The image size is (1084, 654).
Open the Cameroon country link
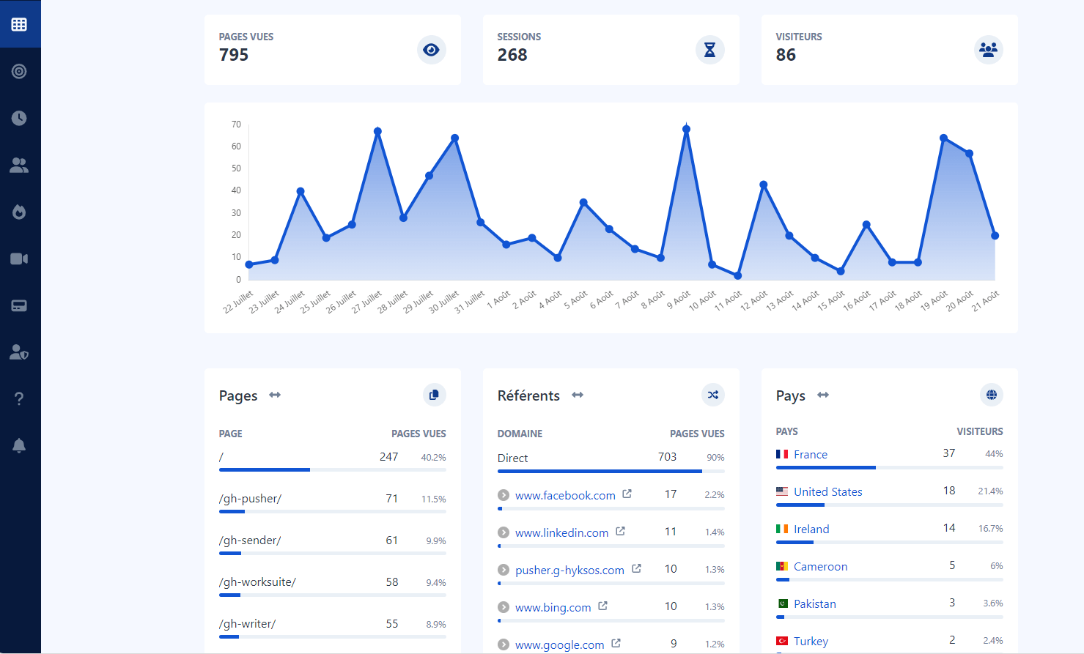[820, 566]
